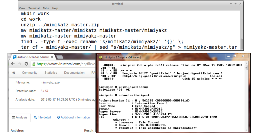Click the SID value in console
The width and height of the screenshot is (256, 133).
pyautogui.click(x=176, y=117)
